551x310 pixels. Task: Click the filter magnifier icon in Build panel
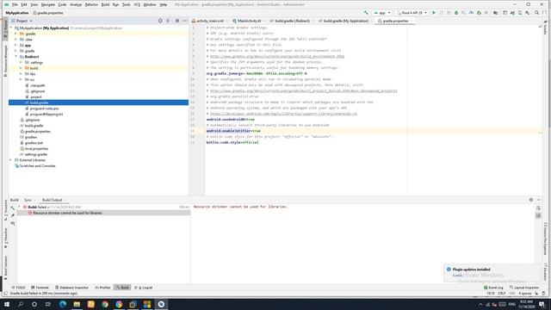(x=13, y=223)
